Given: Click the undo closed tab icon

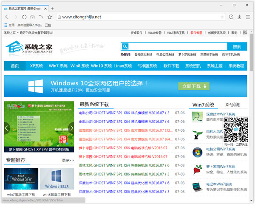Looking at the screenshot, I should (41, 17).
